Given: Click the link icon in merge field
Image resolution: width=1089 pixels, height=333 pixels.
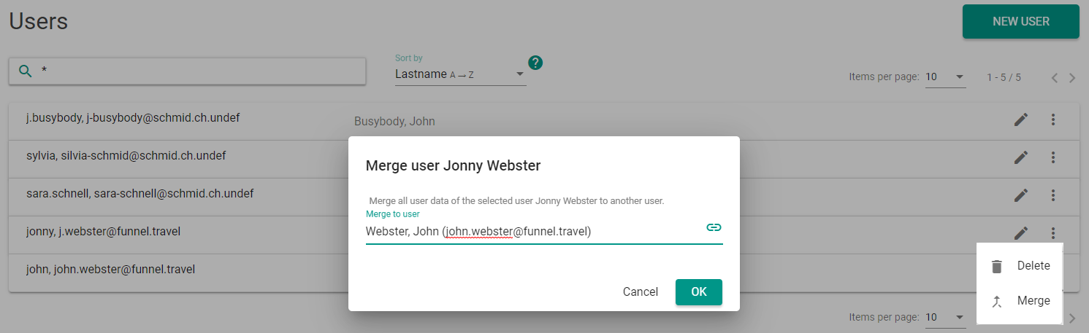Looking at the screenshot, I should tap(714, 227).
